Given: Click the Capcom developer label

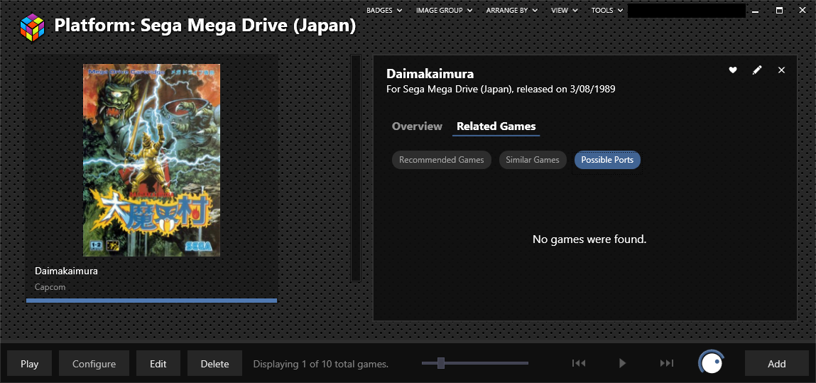Looking at the screenshot, I should (x=50, y=287).
